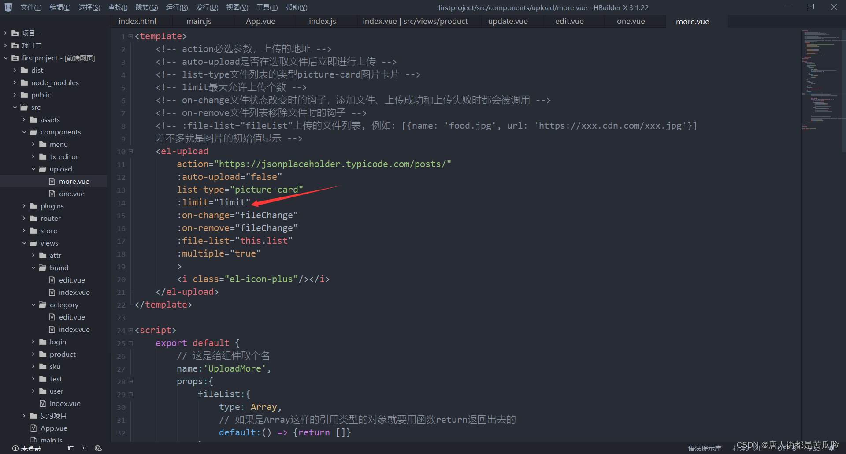This screenshot has width=846, height=454.
Task: Collapse the upload folder
Action: pyautogui.click(x=33, y=169)
